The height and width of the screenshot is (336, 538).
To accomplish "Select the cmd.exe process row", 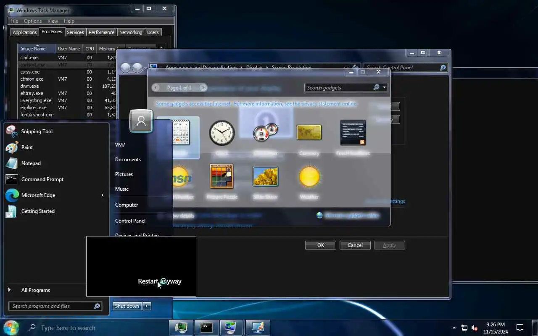I will (x=67, y=58).
